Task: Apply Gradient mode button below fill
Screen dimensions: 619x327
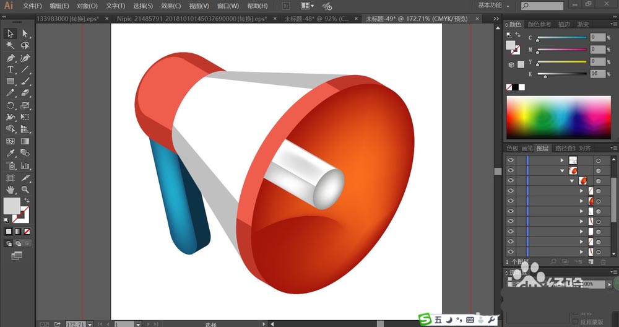Action: pyautogui.click(x=18, y=232)
